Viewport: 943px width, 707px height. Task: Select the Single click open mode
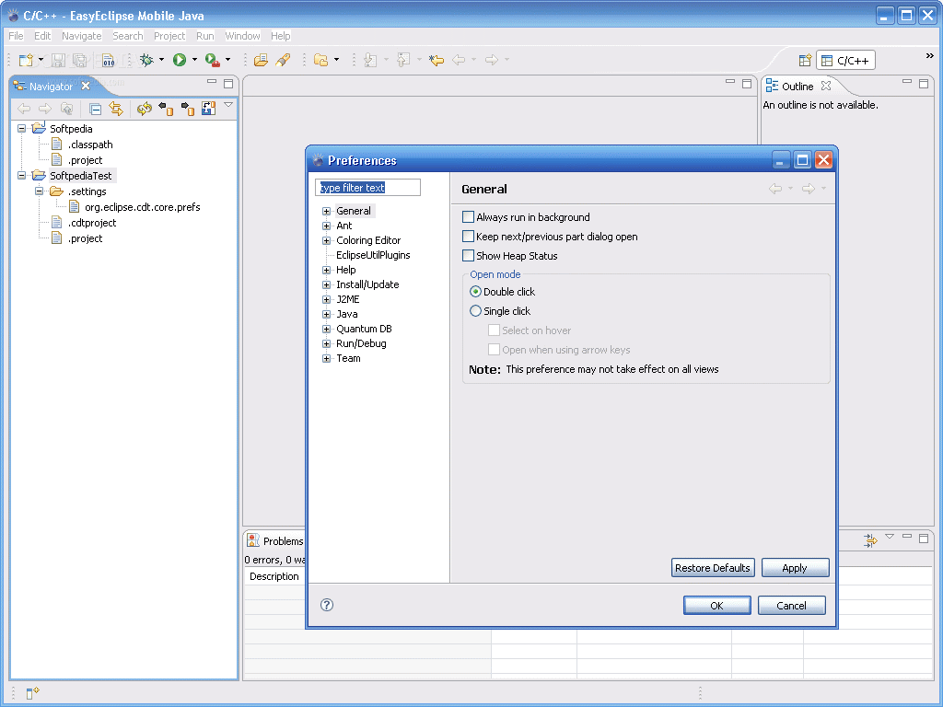(475, 311)
